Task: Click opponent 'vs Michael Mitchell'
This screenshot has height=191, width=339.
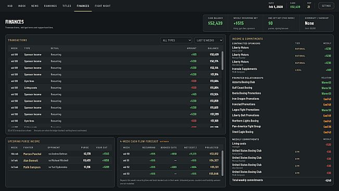Action: pyautogui.click(x=58, y=160)
